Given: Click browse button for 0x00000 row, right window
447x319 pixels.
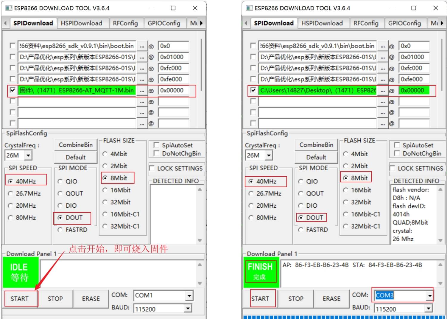Looking at the screenshot, I should pyautogui.click(x=383, y=91).
